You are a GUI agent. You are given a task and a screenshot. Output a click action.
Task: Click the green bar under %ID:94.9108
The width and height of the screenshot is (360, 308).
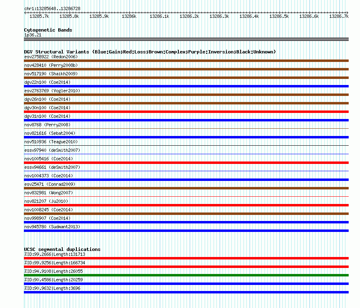pos(186,275)
